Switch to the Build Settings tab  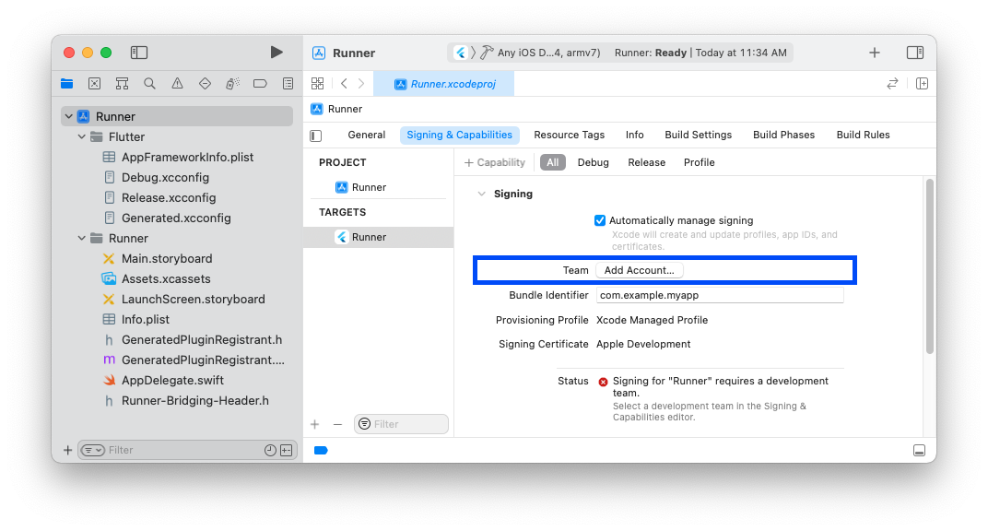698,135
